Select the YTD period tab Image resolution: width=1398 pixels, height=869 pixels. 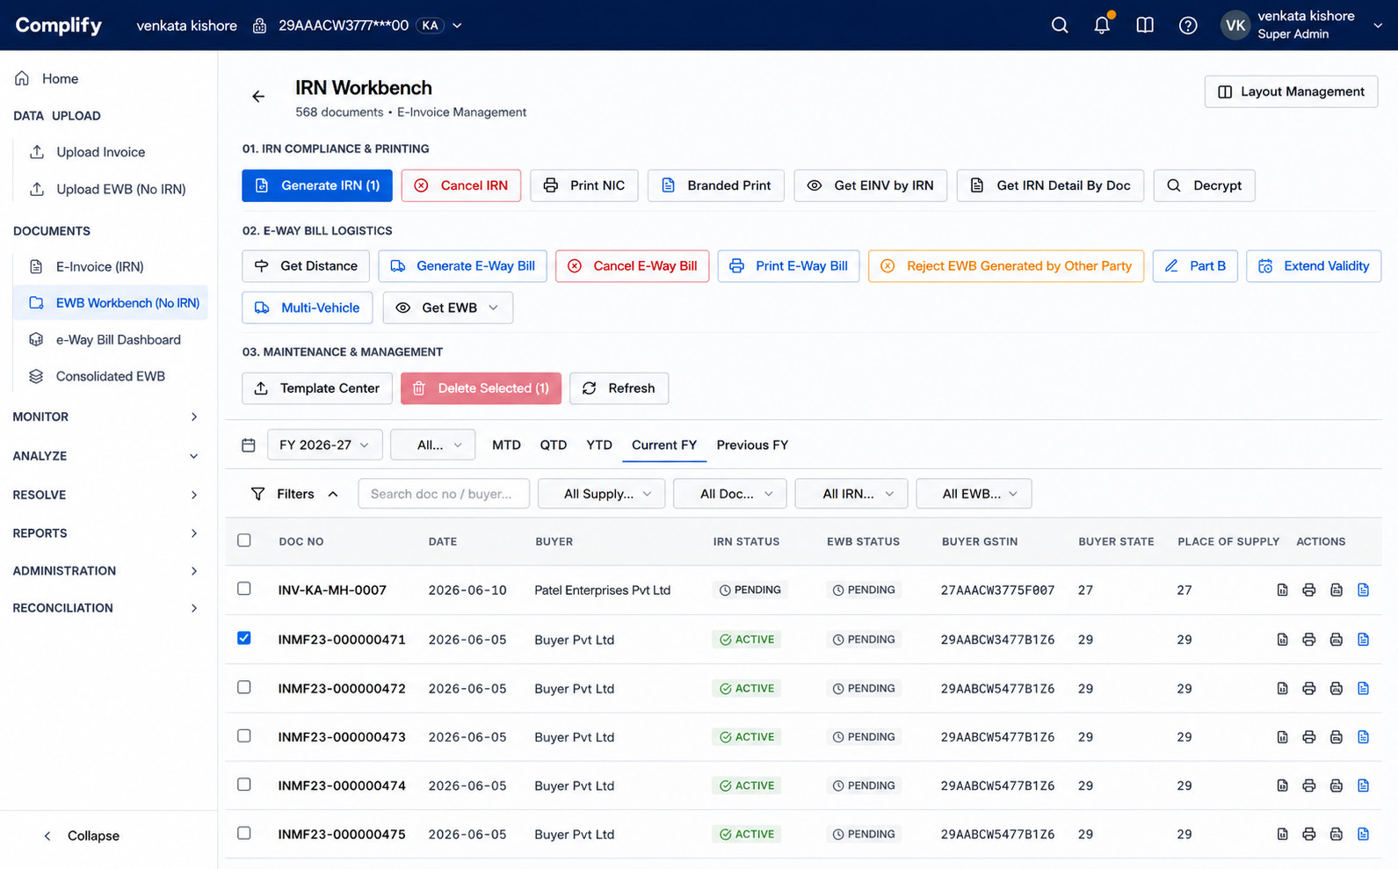(x=599, y=445)
